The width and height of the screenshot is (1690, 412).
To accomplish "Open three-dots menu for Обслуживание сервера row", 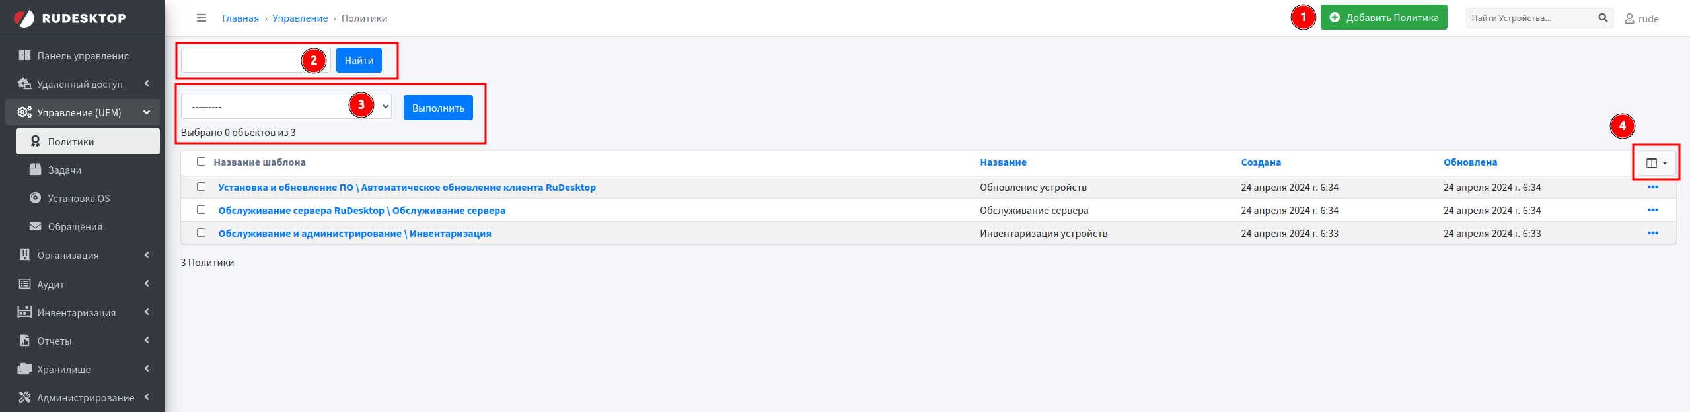I will click(1652, 210).
